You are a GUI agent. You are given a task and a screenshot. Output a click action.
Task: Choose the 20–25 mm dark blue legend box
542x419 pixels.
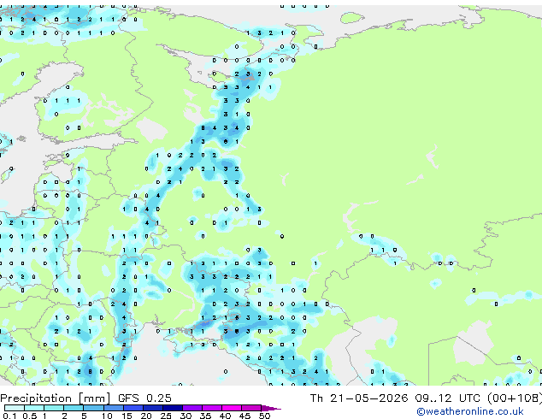point(153,408)
